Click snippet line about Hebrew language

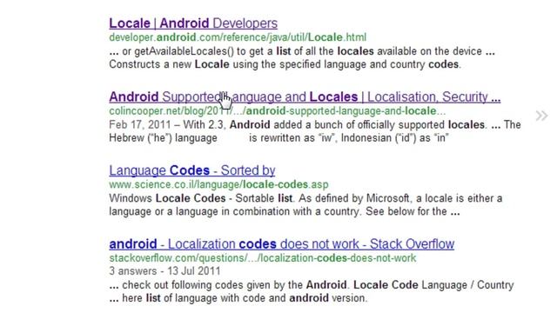tap(278, 138)
